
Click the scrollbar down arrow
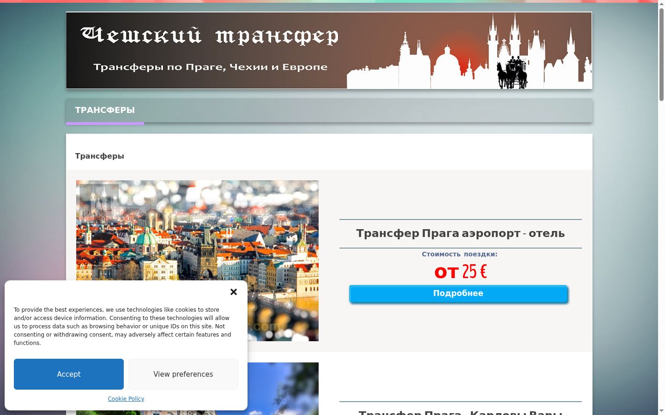click(661, 411)
